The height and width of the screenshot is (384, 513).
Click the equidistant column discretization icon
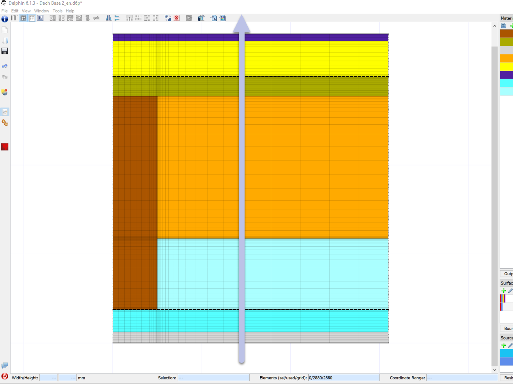click(129, 18)
